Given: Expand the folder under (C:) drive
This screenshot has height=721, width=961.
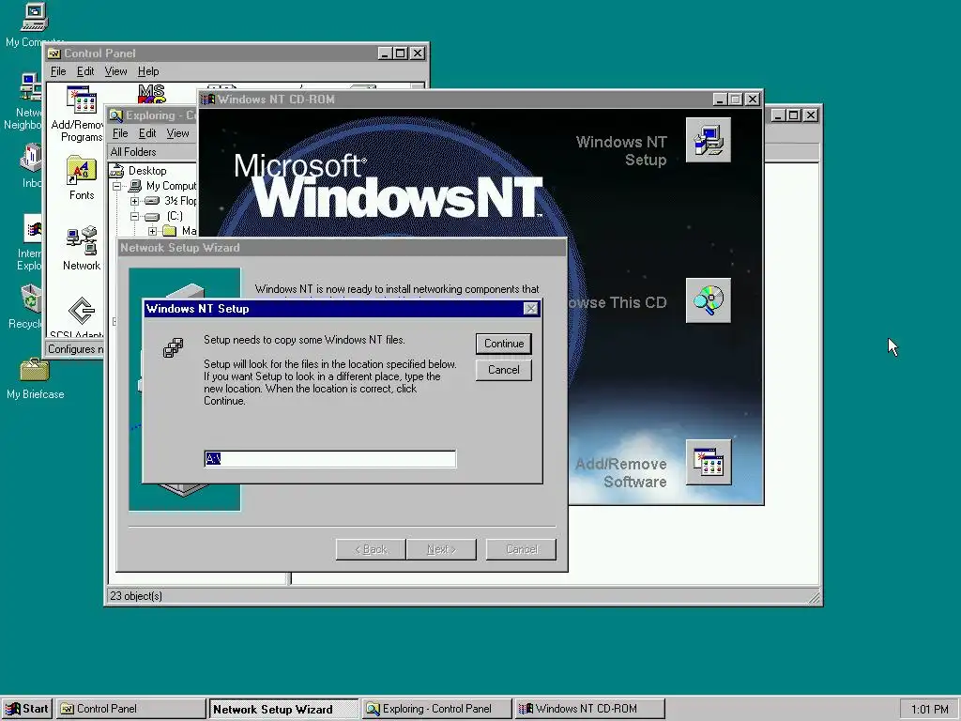Looking at the screenshot, I should [153, 231].
